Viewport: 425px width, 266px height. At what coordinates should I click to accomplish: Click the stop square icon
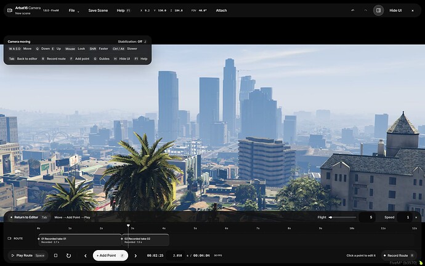(55, 256)
